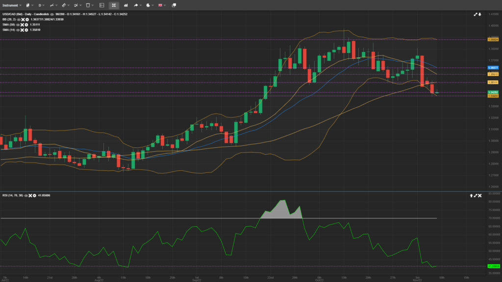
Task: Toggle visibility of SMA (50)
Action: click(19, 24)
